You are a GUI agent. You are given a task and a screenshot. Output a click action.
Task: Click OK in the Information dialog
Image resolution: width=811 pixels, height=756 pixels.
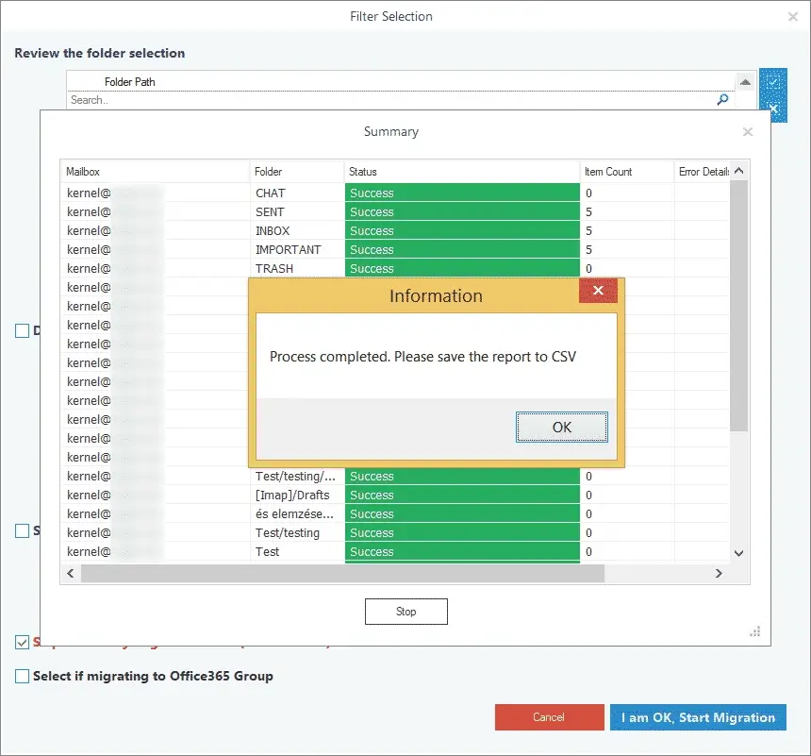click(x=562, y=428)
